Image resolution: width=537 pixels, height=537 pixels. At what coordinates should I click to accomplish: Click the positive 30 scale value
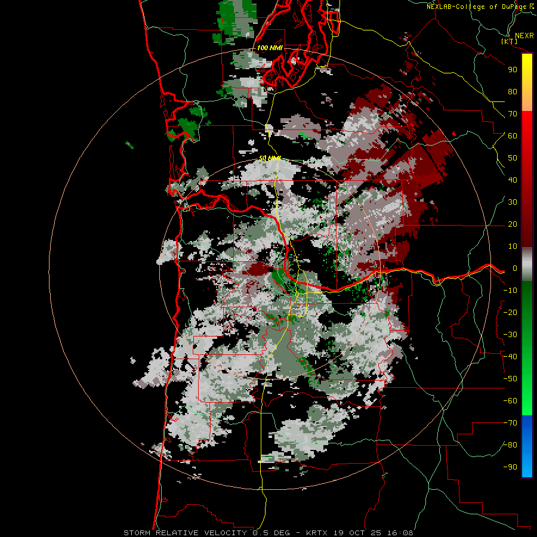pos(513,202)
